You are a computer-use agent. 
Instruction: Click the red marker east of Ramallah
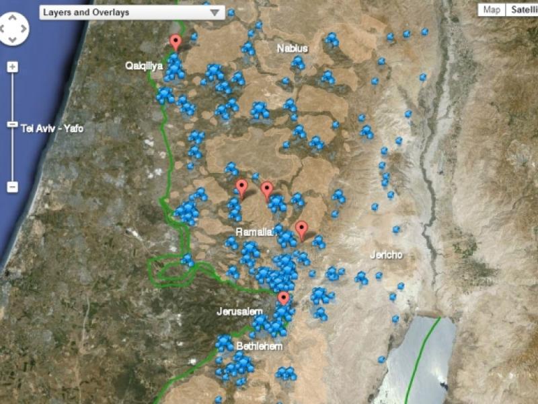click(x=301, y=229)
